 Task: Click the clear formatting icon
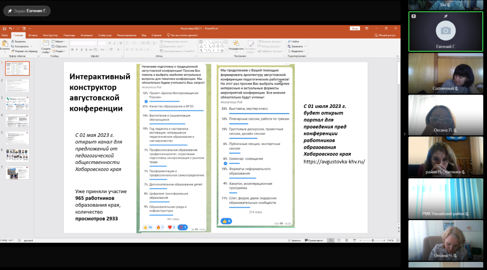click(x=121, y=43)
